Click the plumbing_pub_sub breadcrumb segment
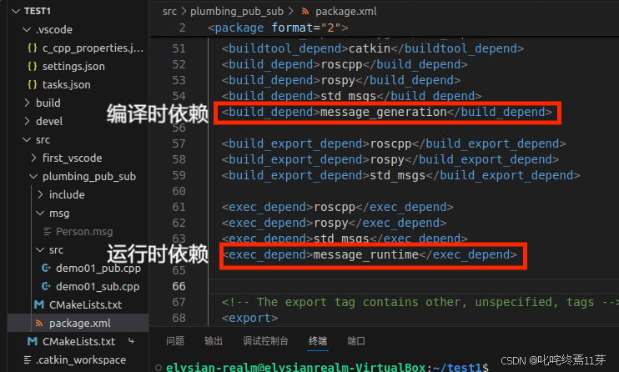The height and width of the screenshot is (372, 619). click(237, 12)
